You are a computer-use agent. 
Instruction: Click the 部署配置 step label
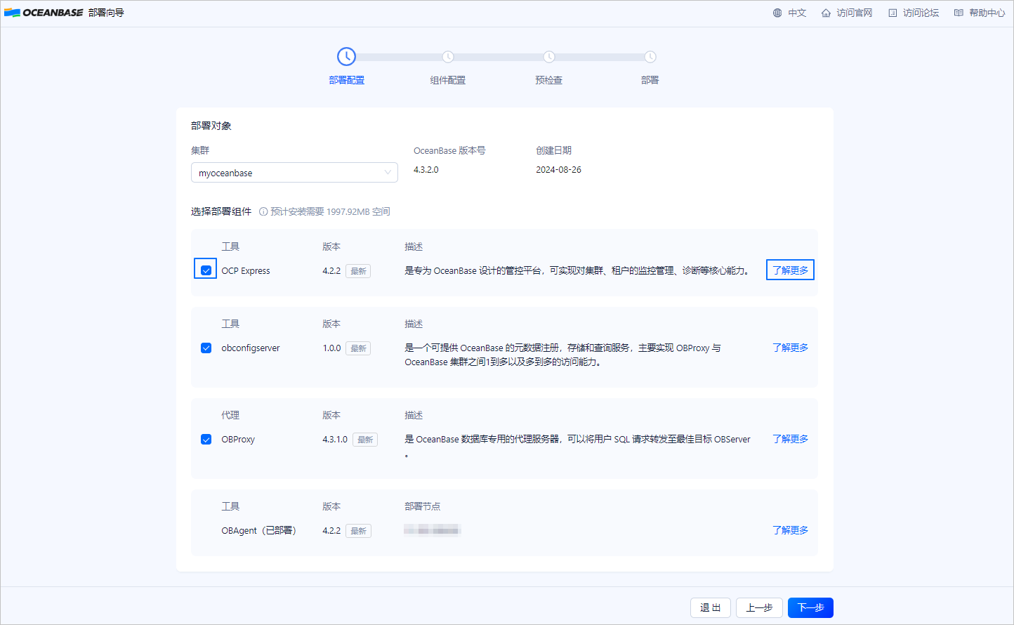point(347,80)
